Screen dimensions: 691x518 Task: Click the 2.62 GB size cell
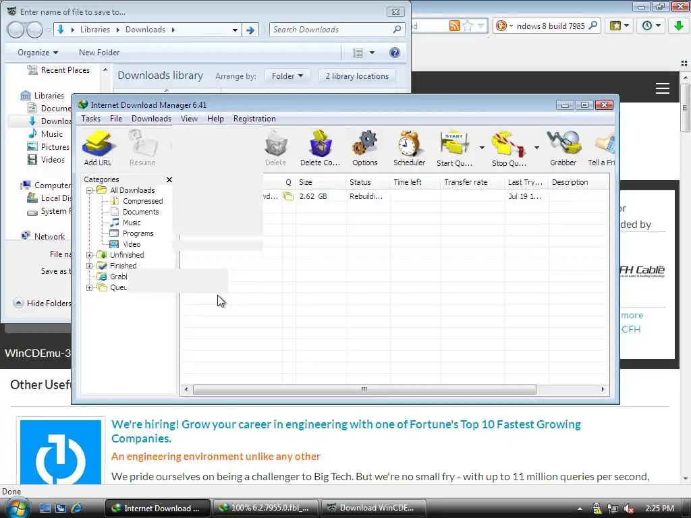tap(313, 196)
